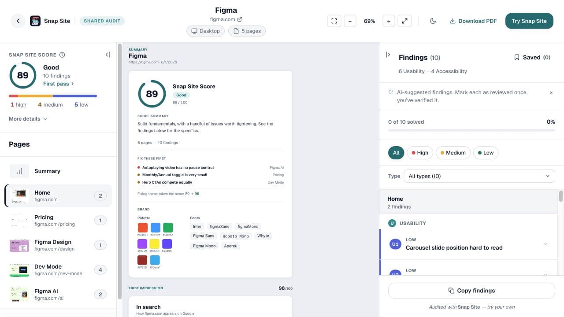Select the Pricing page in list
This screenshot has height=317, width=564.
pyautogui.click(x=58, y=220)
